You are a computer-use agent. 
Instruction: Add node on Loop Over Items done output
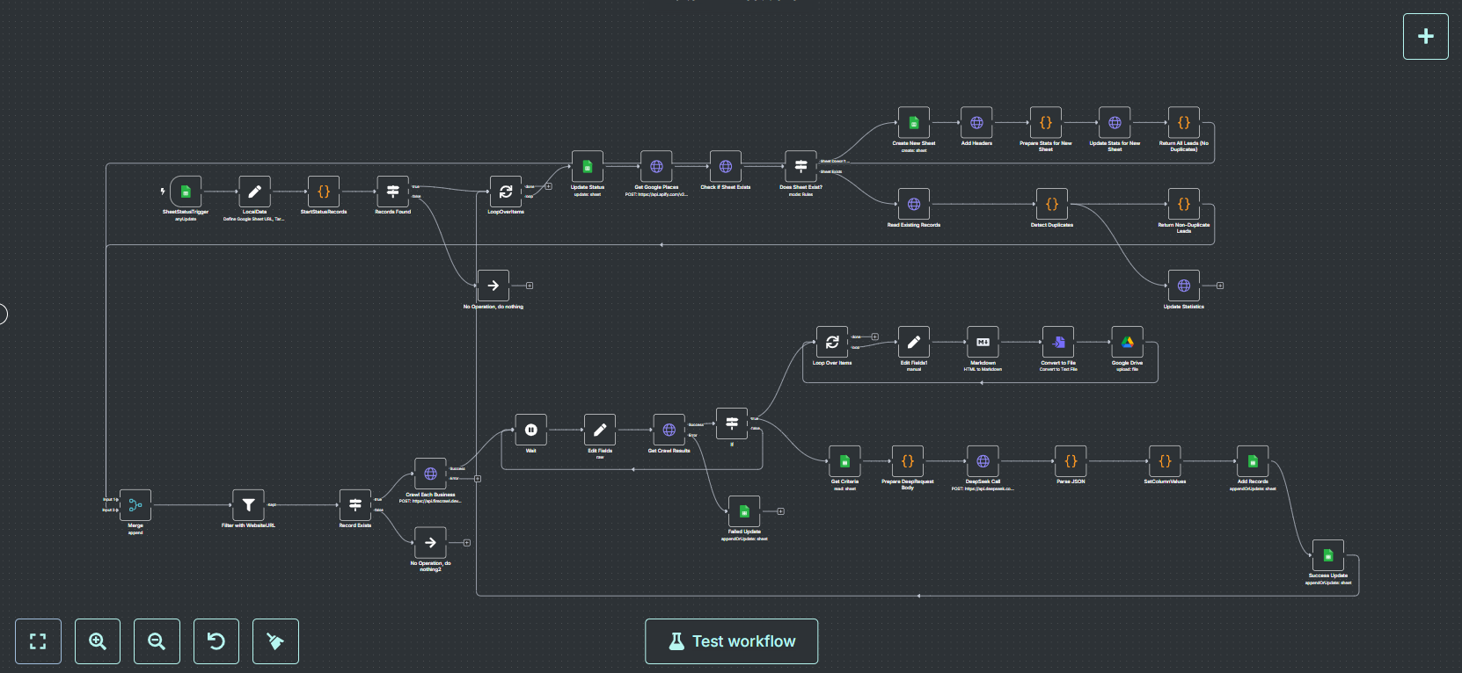(875, 336)
